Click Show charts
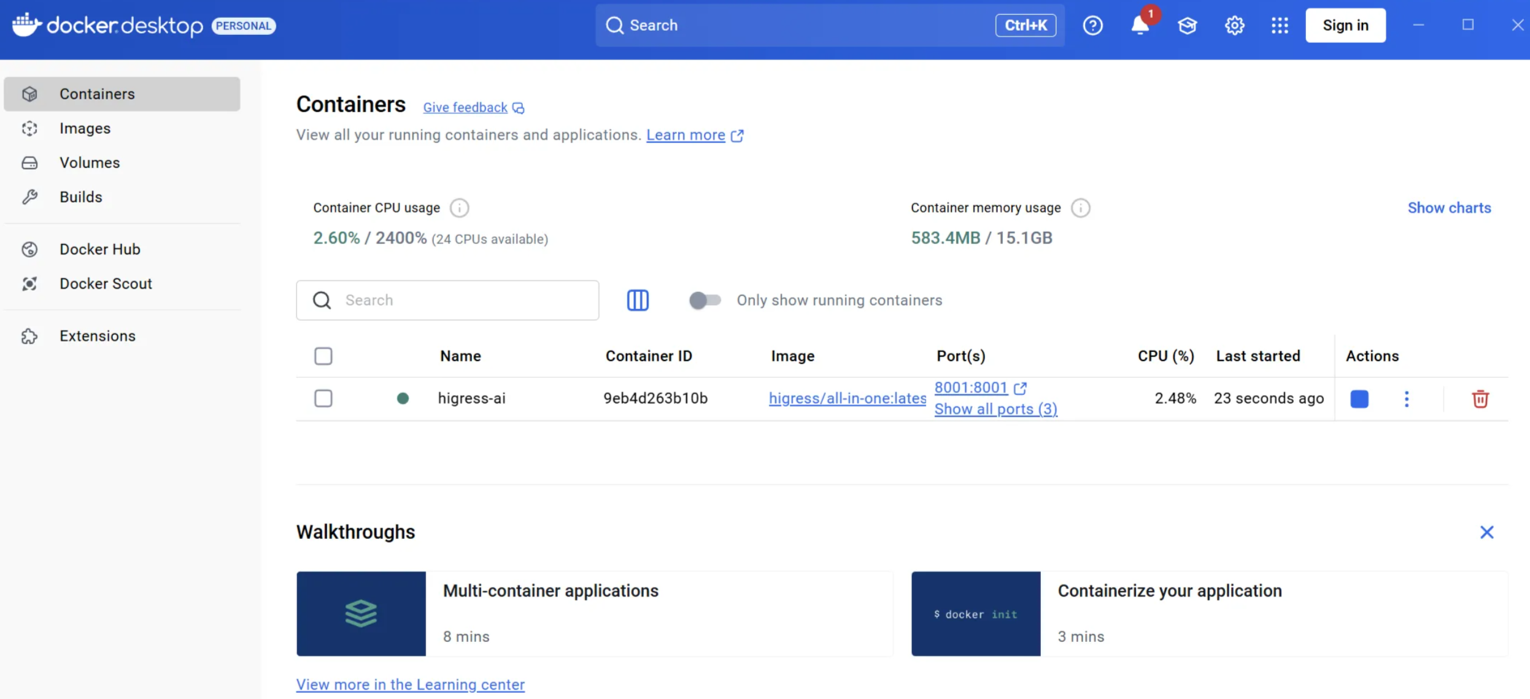The height and width of the screenshot is (699, 1530). (1449, 208)
